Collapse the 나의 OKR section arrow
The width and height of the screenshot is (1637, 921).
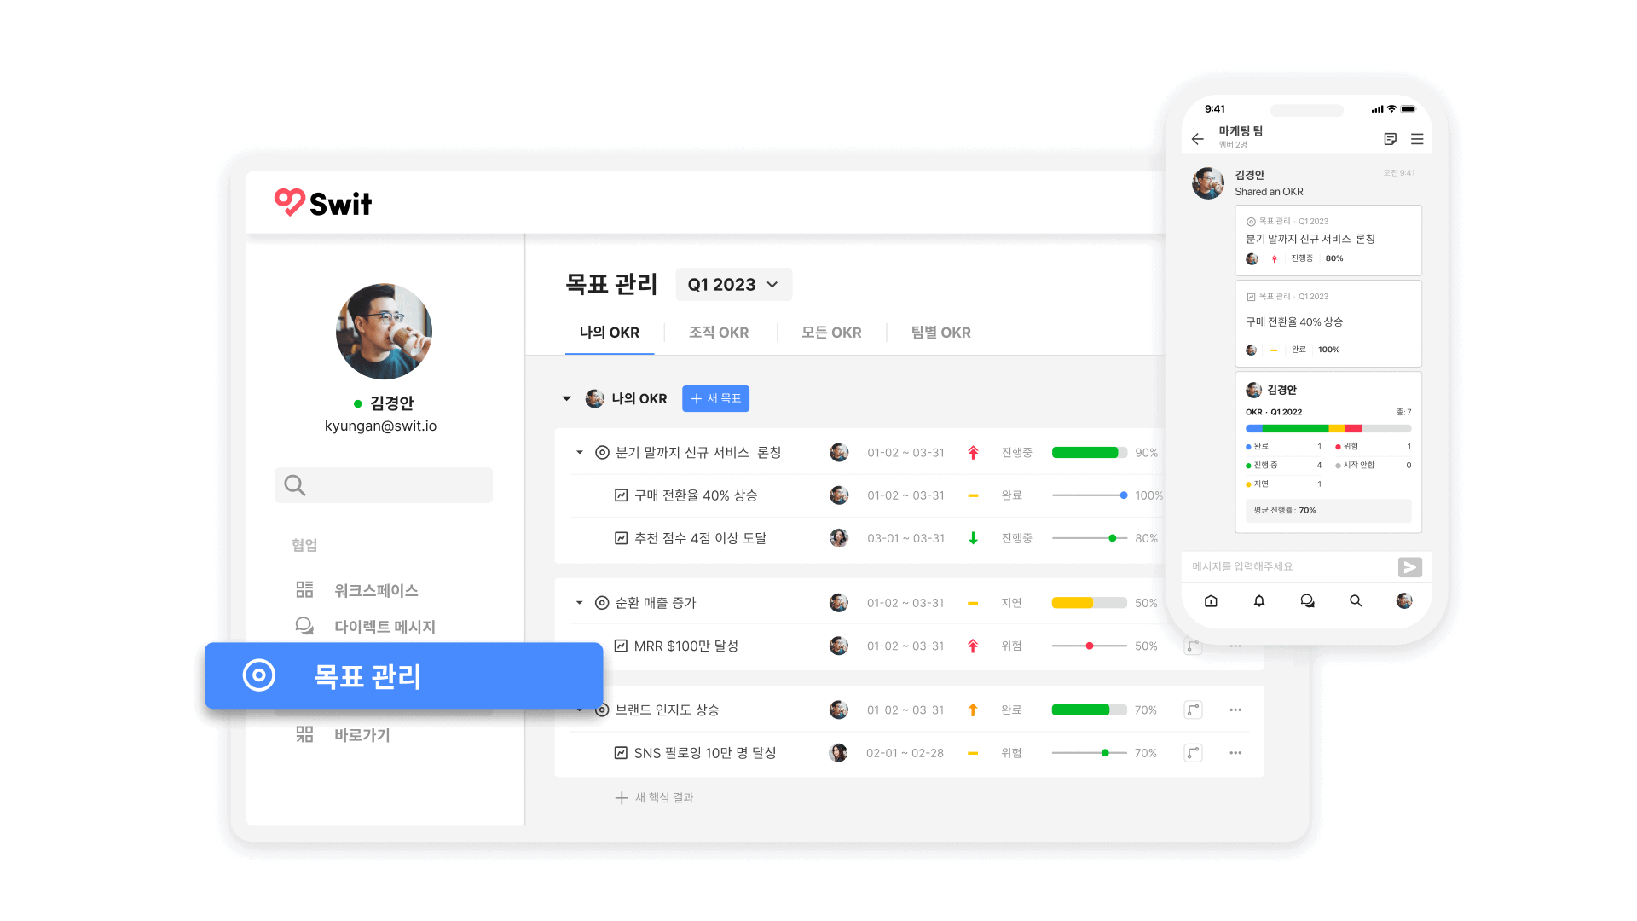click(567, 398)
